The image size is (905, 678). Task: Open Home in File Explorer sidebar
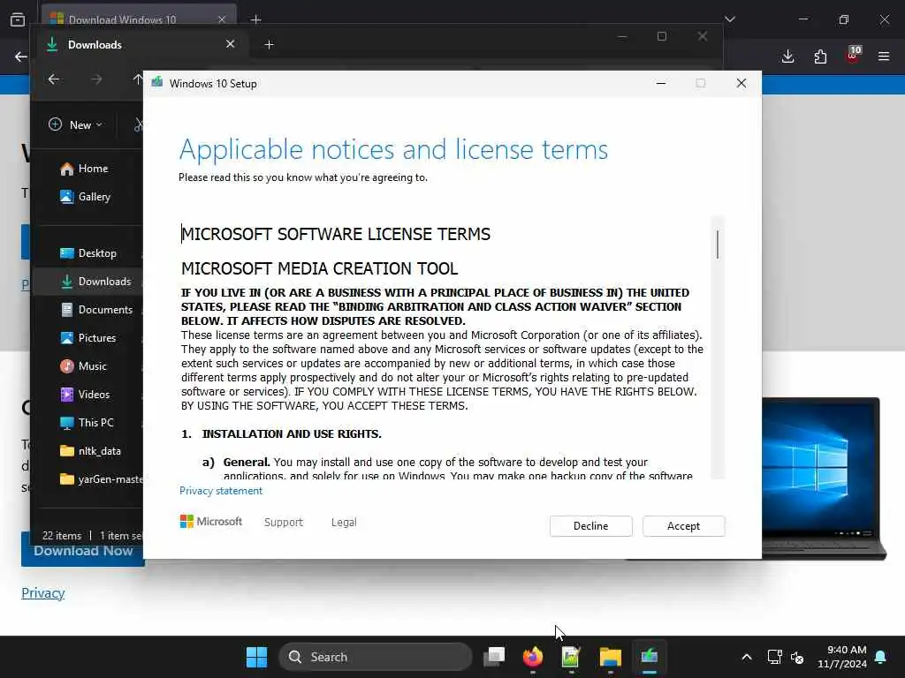pos(84,169)
